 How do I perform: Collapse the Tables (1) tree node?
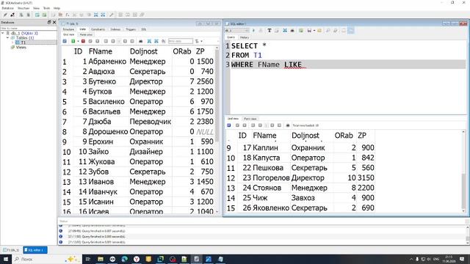(x=7, y=38)
